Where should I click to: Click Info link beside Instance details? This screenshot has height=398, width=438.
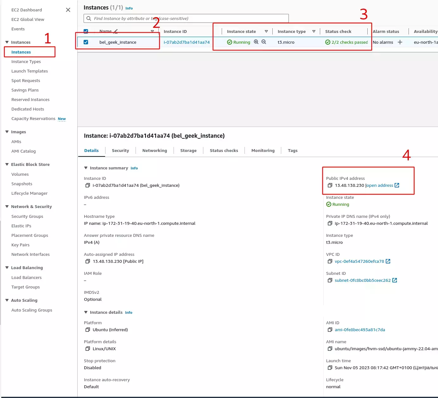point(129,313)
